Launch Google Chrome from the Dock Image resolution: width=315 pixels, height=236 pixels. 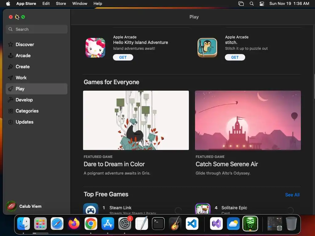pos(91,224)
